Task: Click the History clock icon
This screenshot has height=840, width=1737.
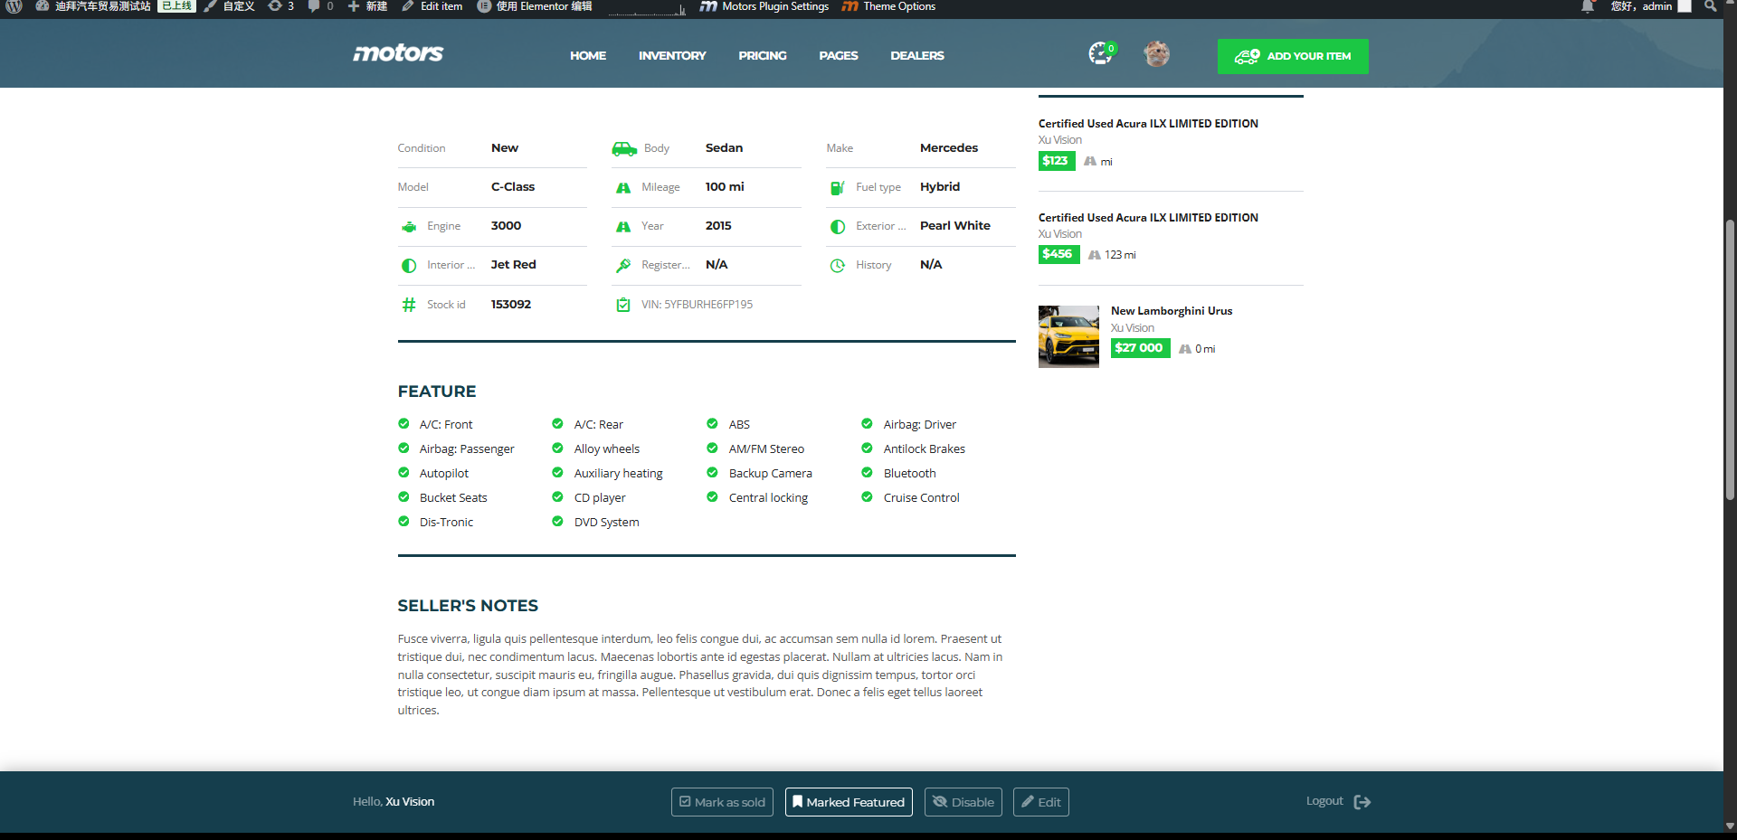Action: (x=838, y=266)
